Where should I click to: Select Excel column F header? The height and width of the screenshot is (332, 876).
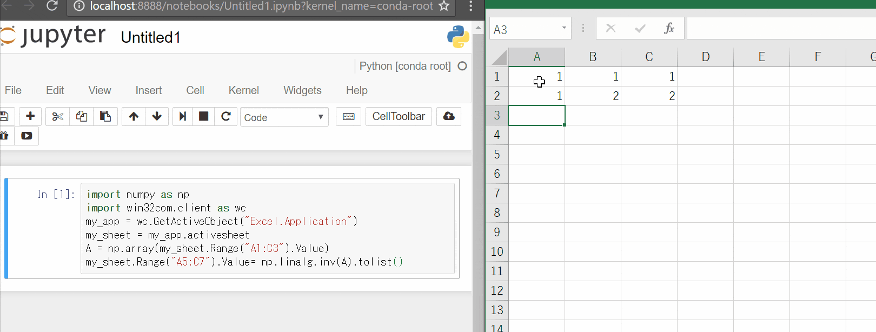click(x=818, y=57)
